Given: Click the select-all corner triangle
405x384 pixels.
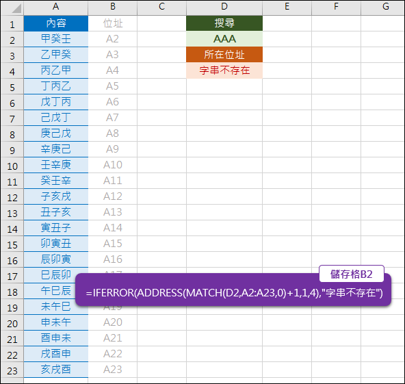Looking at the screenshot, I should pos(16,9).
